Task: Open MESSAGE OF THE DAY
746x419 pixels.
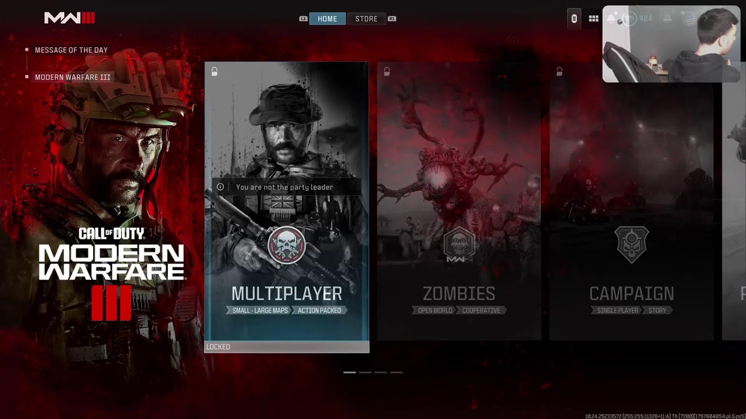Action: 71,50
